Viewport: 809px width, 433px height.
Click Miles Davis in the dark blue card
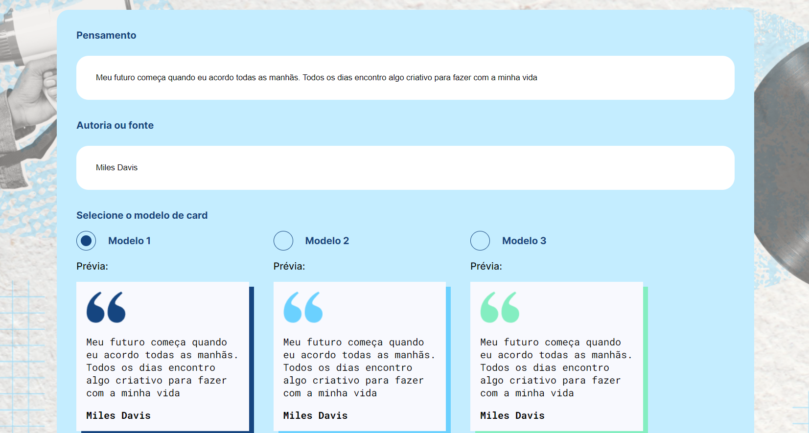click(118, 415)
